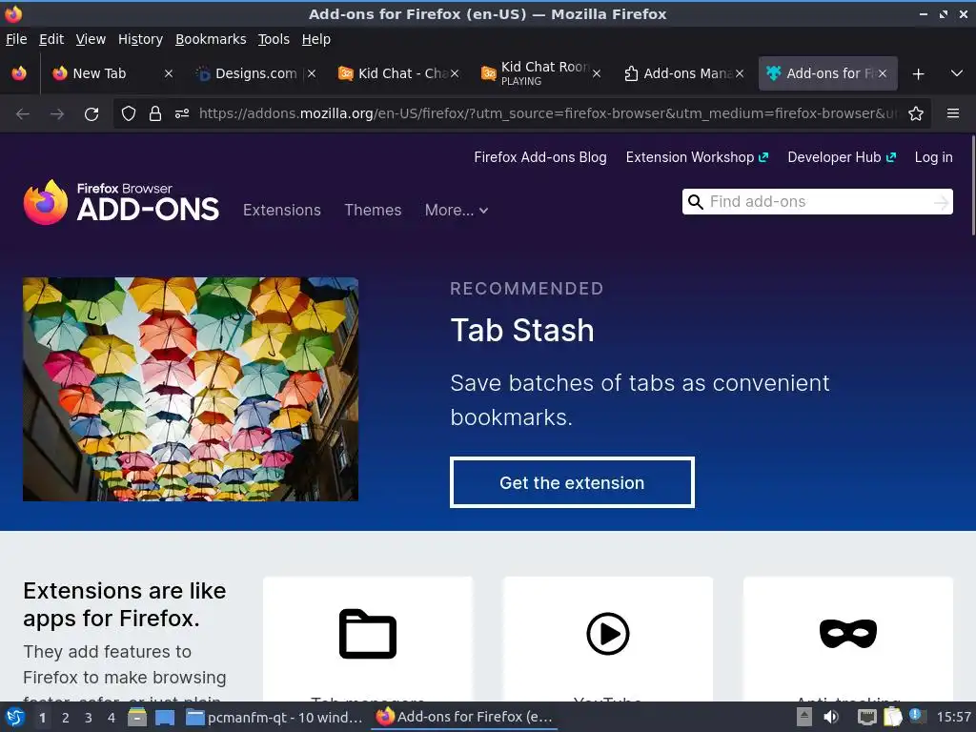Switch to virtual desktop 2
The image size is (976, 732).
(x=66, y=718)
